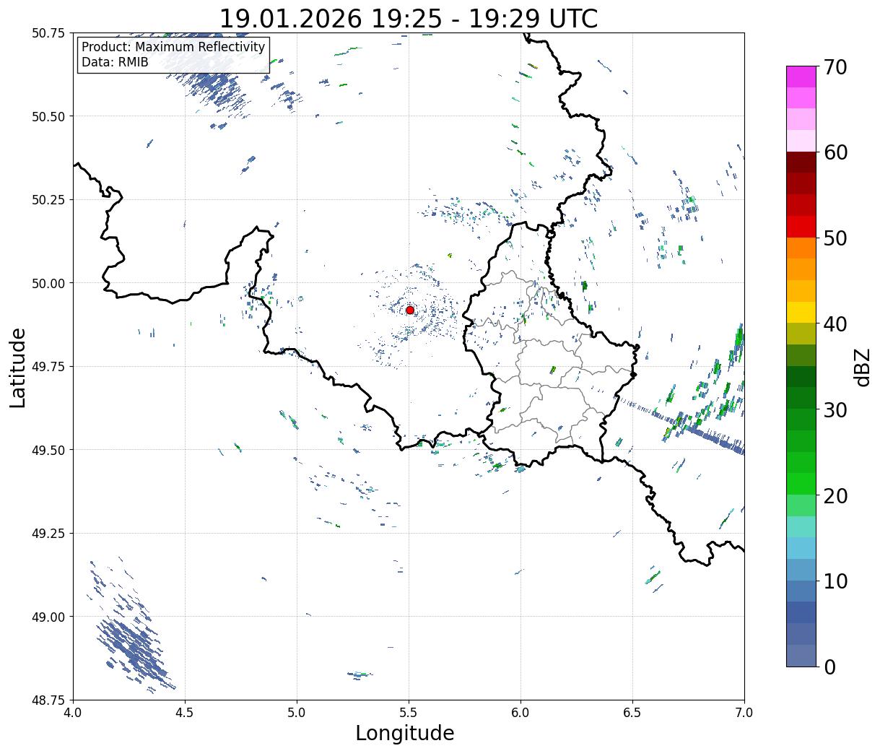Click the plot title with the date and time
Image resolution: width=880 pixels, height=751 pixels.
(x=409, y=19)
